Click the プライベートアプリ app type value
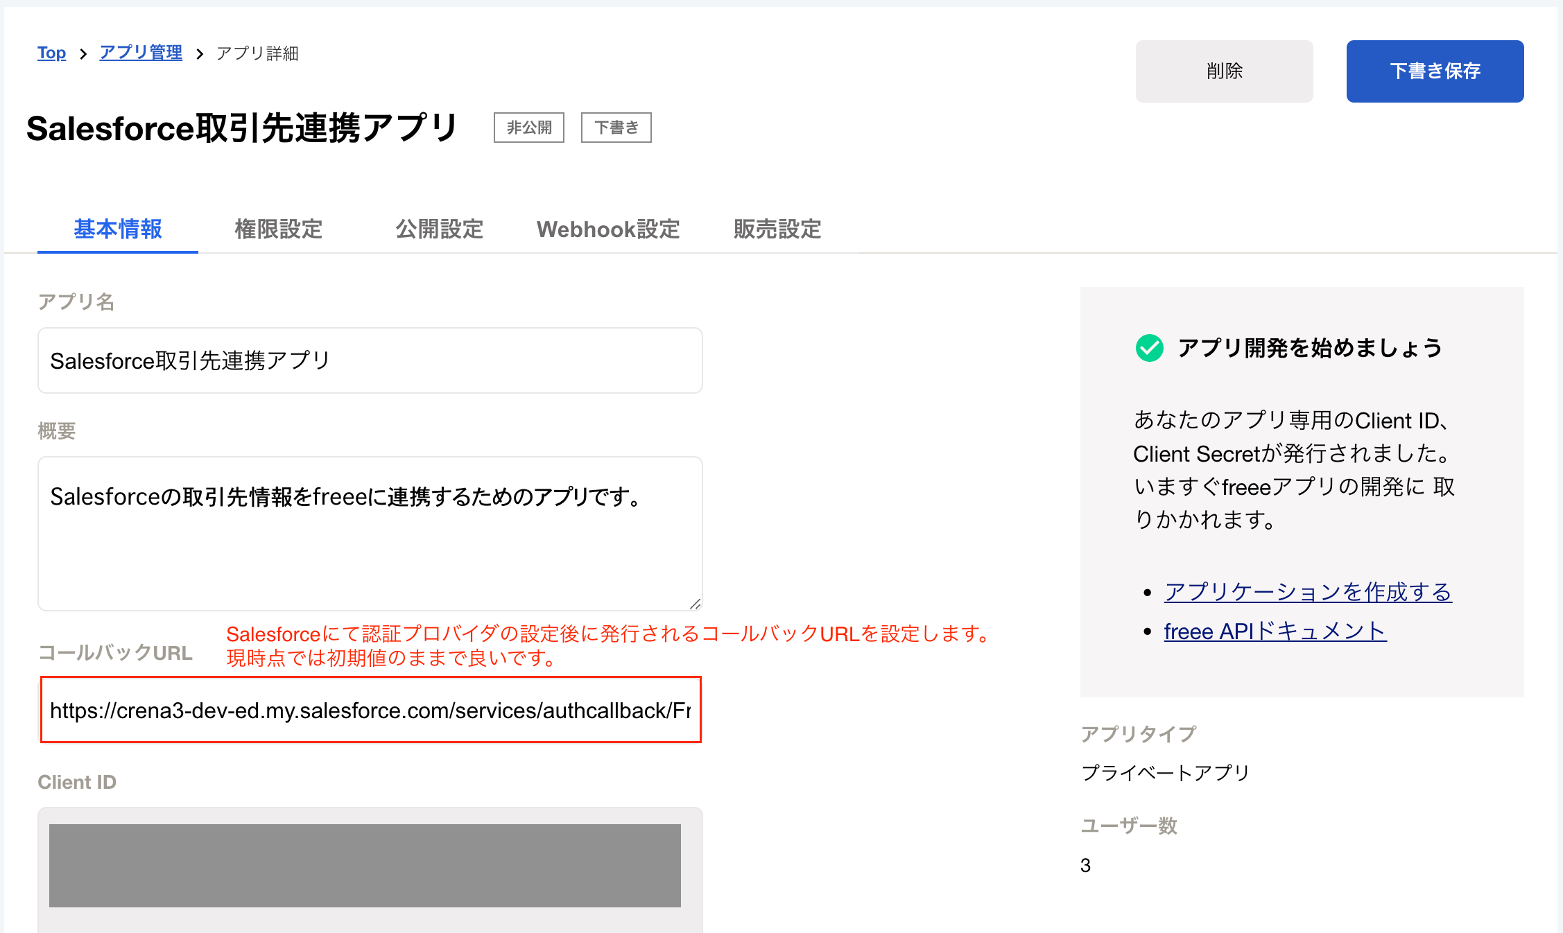 (1166, 773)
